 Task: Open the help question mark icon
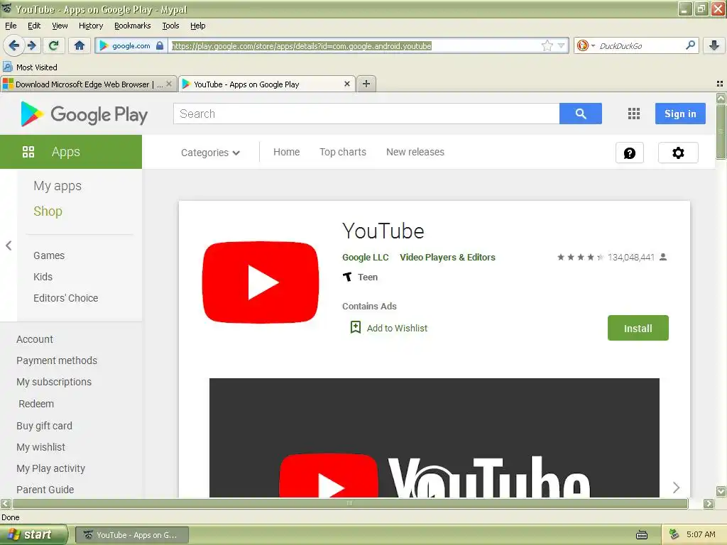(x=630, y=153)
